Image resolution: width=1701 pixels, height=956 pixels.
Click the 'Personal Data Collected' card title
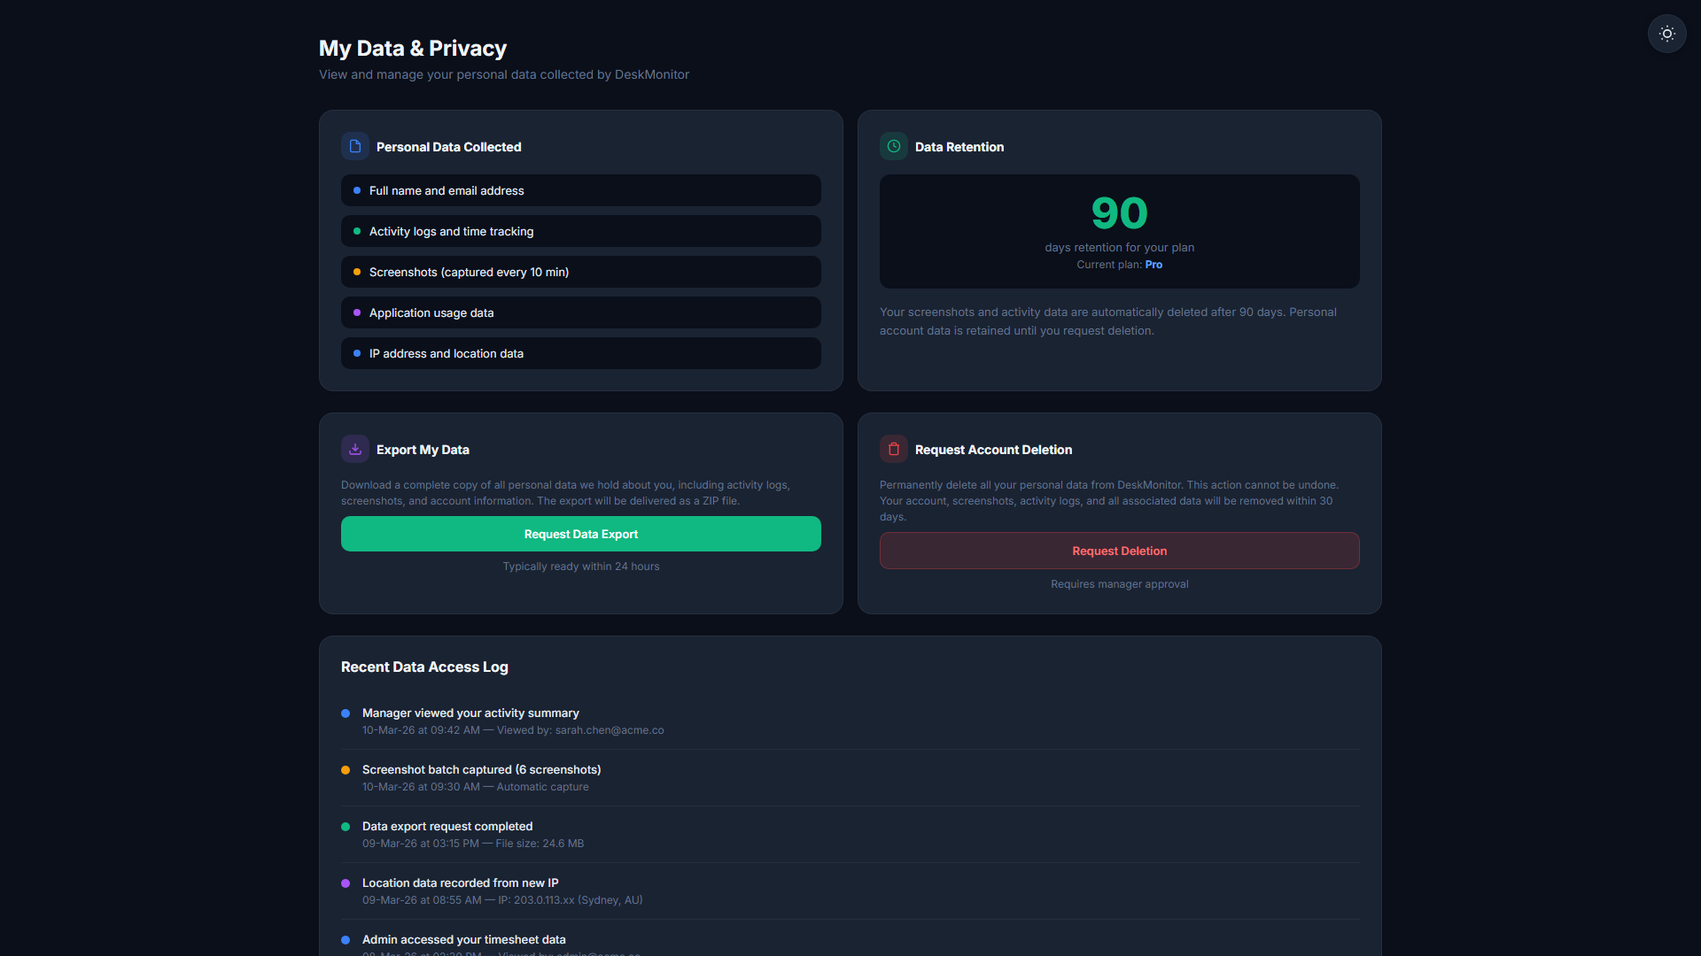tap(448, 147)
